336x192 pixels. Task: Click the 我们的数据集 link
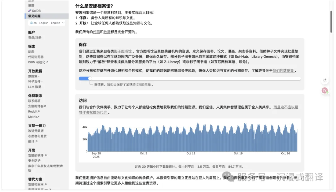coord(284,71)
